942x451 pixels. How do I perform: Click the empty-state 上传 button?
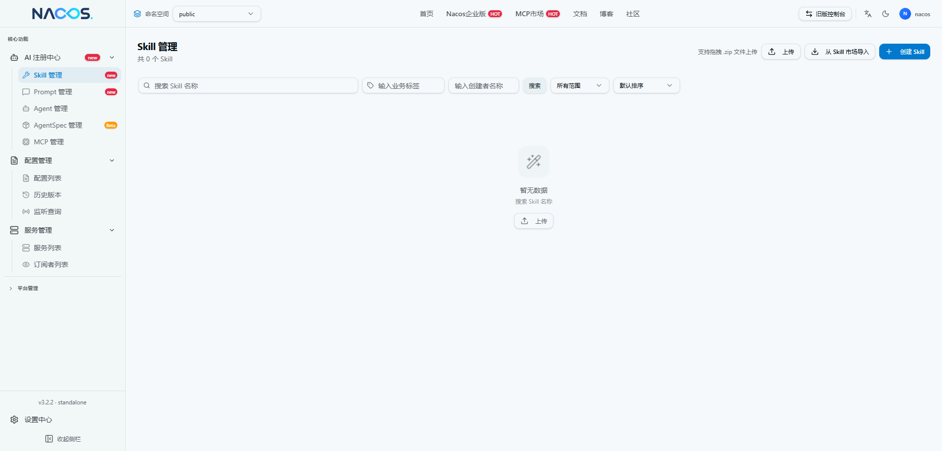pyautogui.click(x=534, y=221)
